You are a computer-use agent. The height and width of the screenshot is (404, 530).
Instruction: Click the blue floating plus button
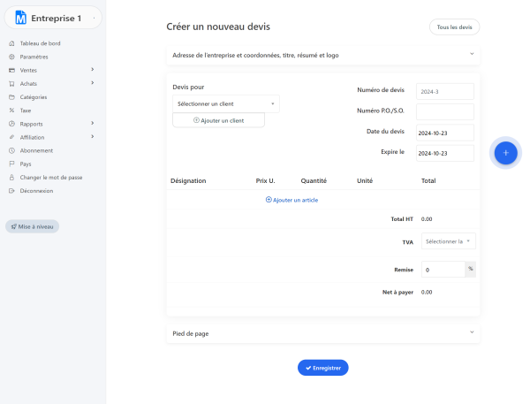pyautogui.click(x=505, y=153)
